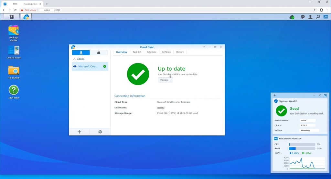Click the RAM usage bar

[x=302, y=148]
